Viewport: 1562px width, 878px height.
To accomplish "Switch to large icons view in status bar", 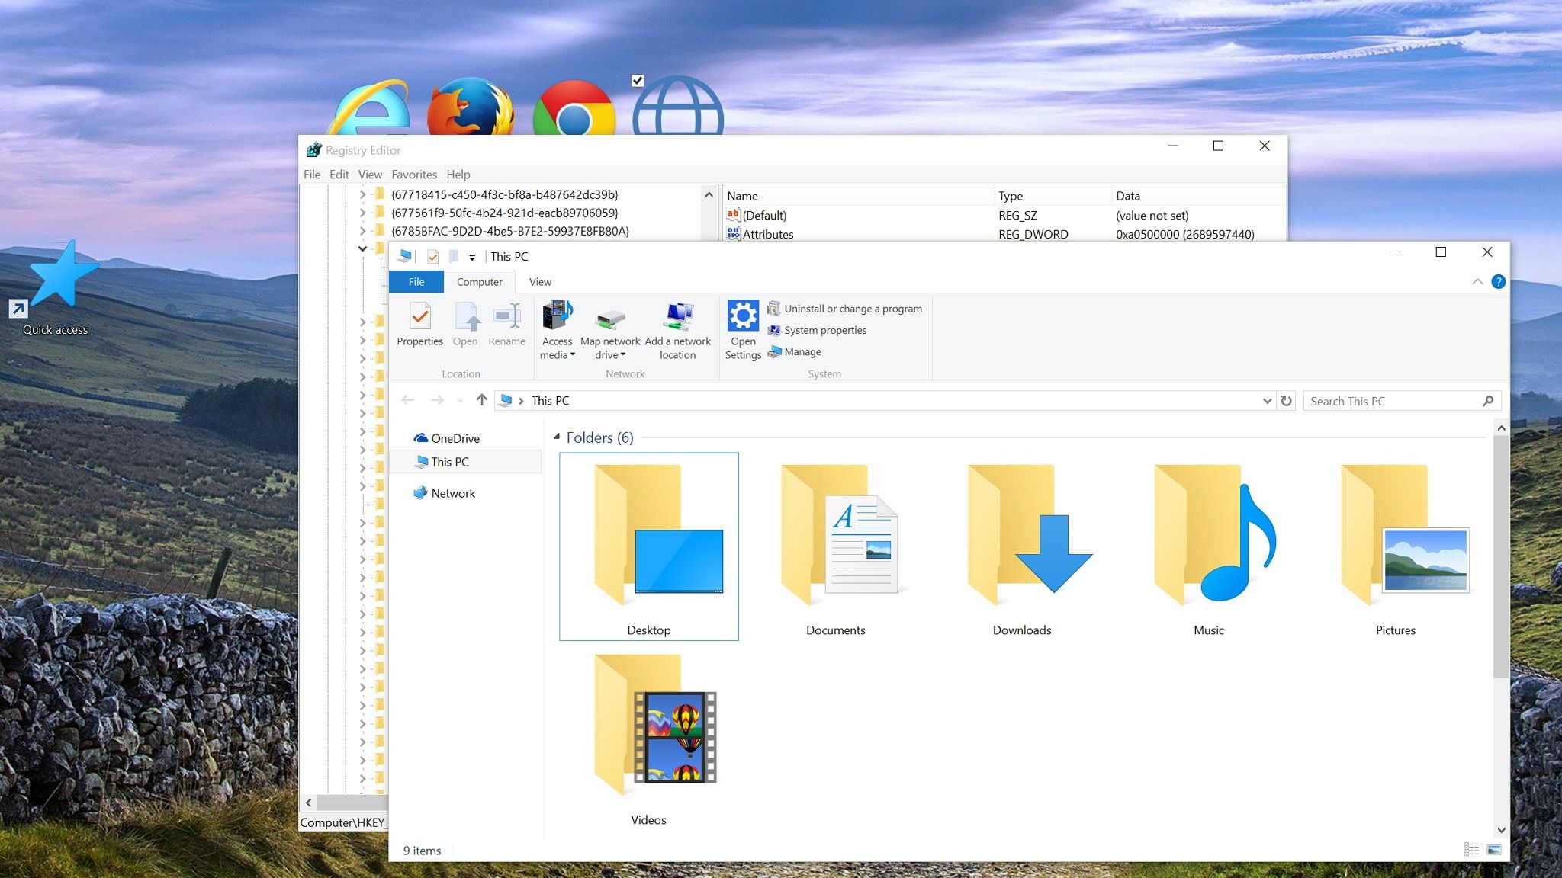I will (1494, 850).
